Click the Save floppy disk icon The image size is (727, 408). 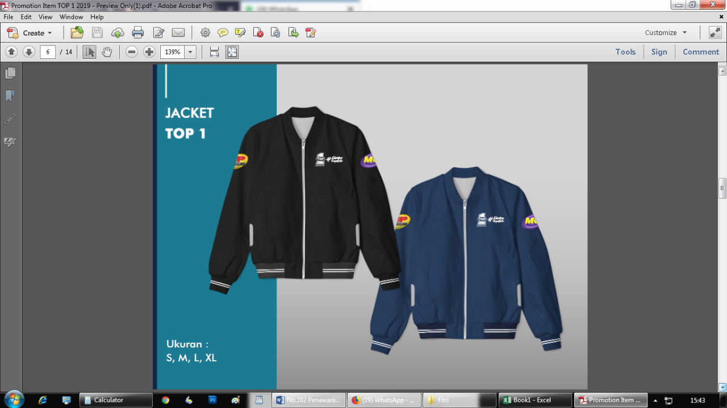(97, 32)
